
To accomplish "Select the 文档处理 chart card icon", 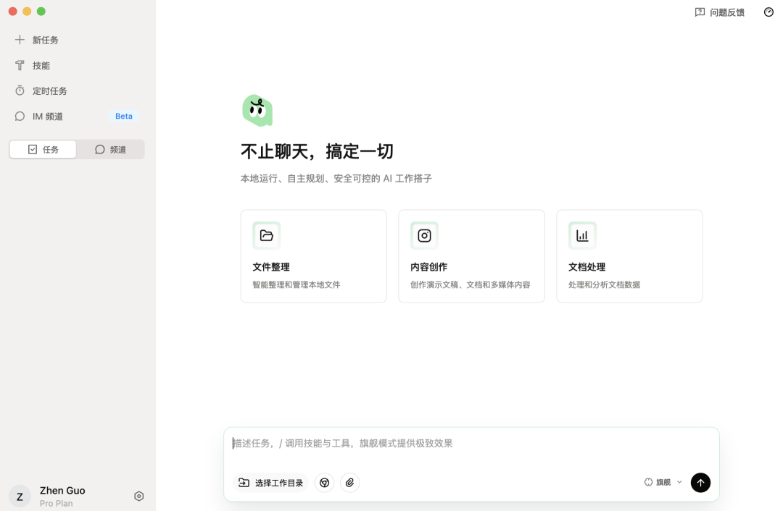I will (582, 235).
